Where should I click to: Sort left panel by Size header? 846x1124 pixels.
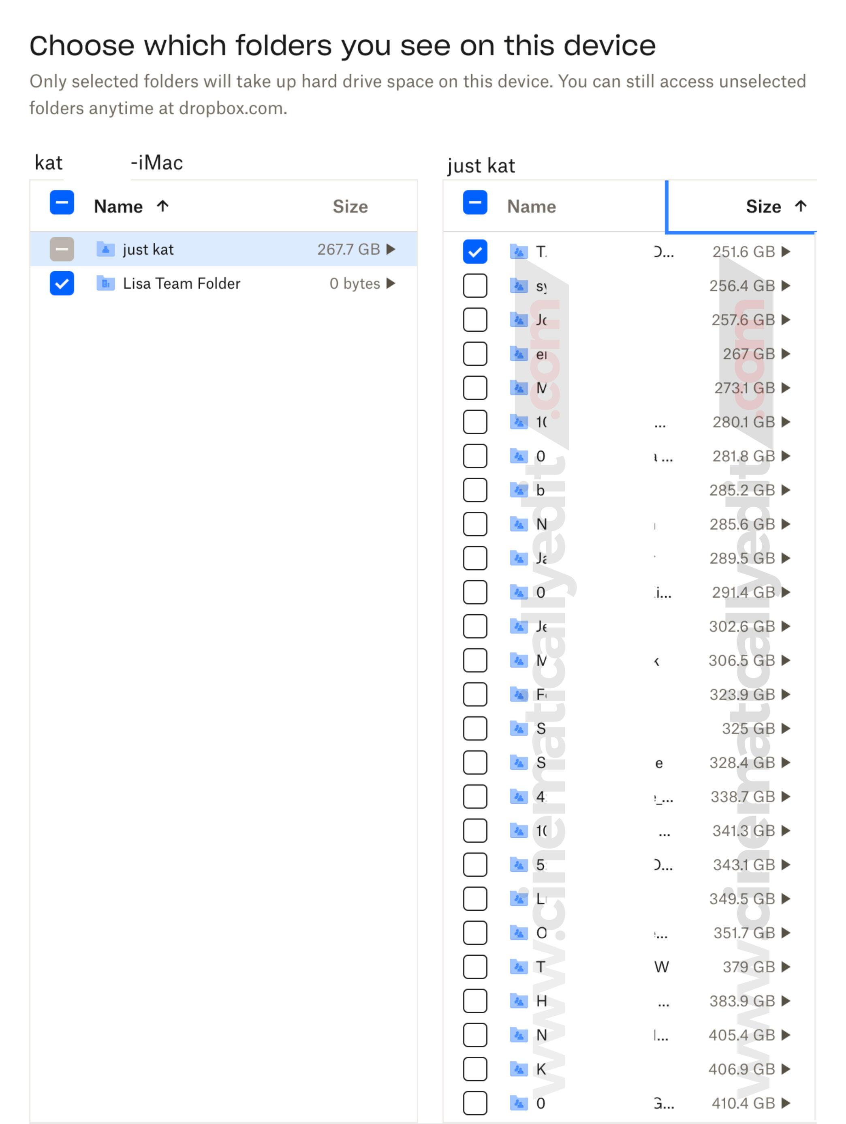(350, 207)
